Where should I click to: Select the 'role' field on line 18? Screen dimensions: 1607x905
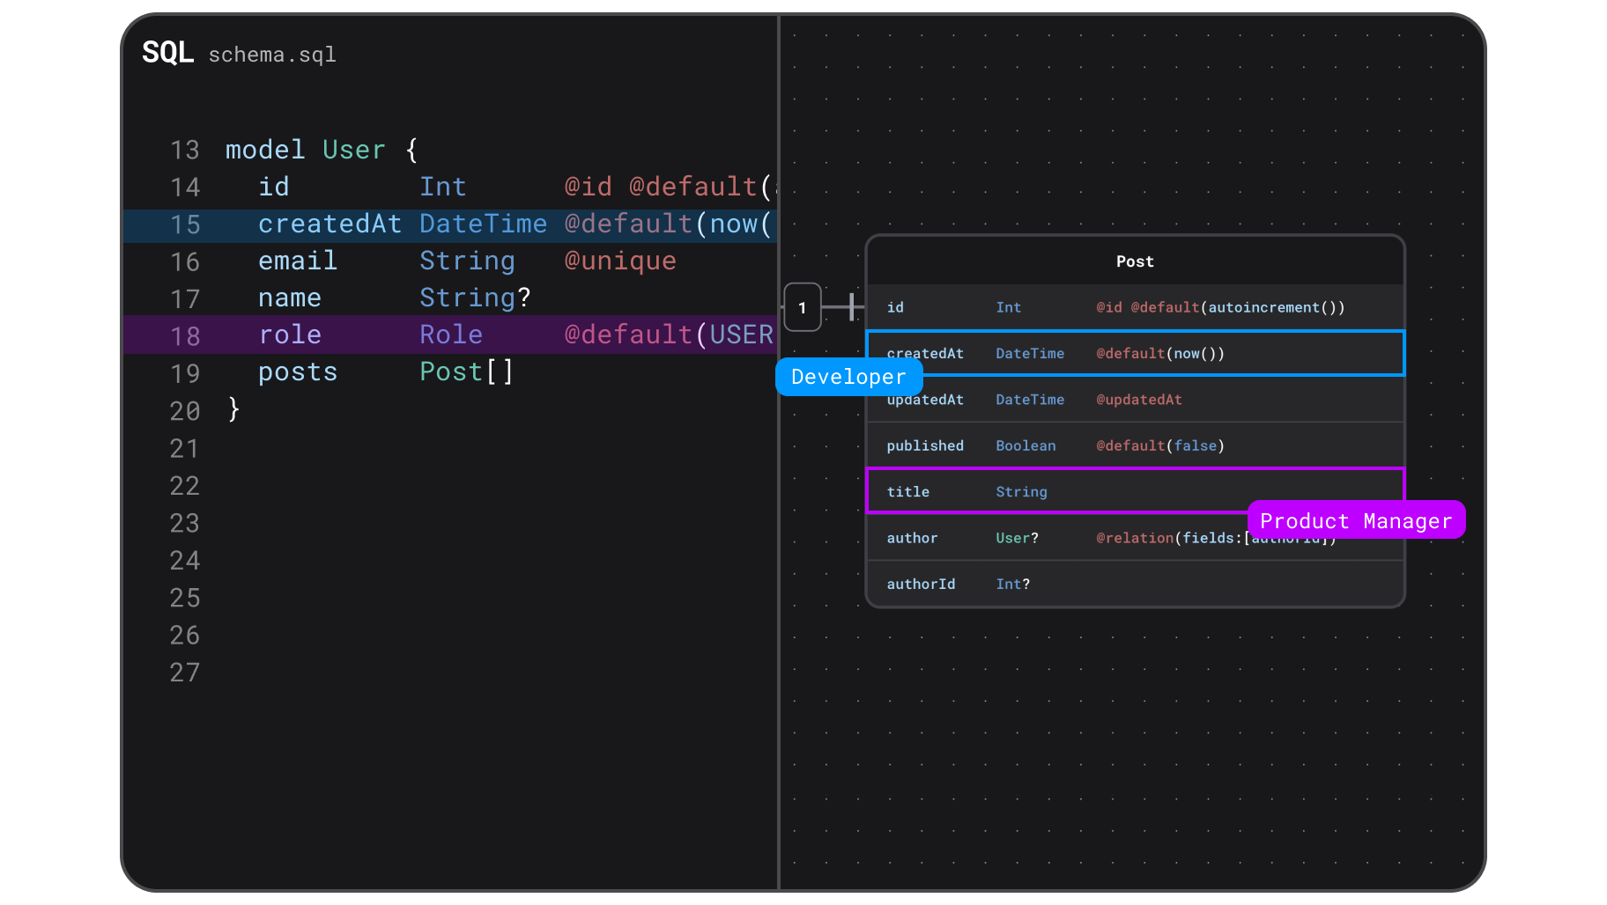(x=290, y=335)
